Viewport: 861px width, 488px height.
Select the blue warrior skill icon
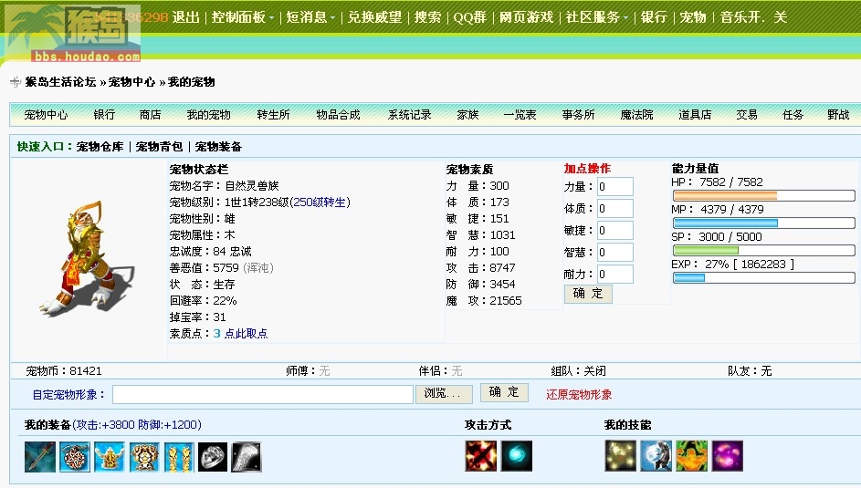pyautogui.click(x=656, y=456)
